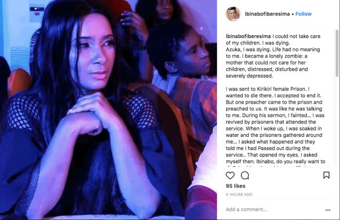
Task: Click the caption scrollbar thumb
Action: click(x=337, y=53)
